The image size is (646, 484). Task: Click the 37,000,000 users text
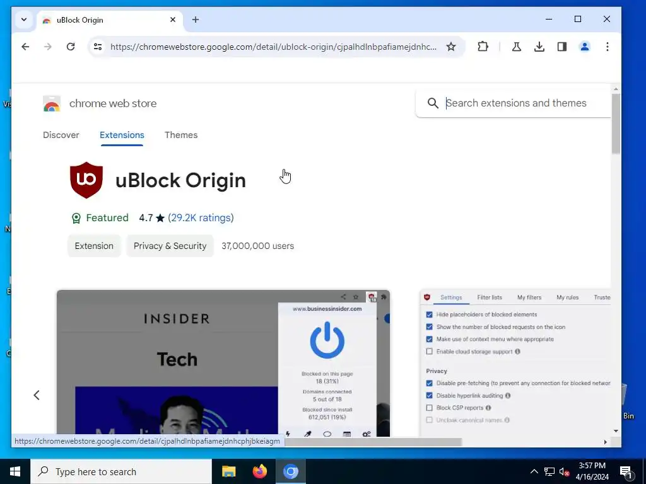[x=258, y=246]
